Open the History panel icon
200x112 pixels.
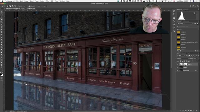(x=174, y=11)
